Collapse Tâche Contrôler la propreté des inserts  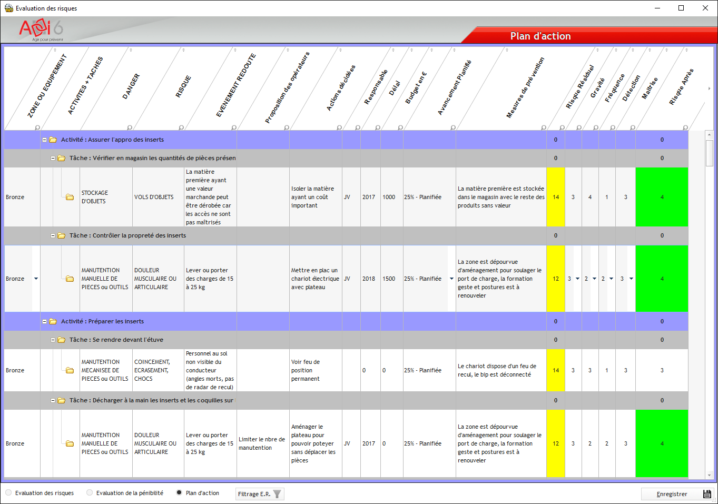pos(53,236)
